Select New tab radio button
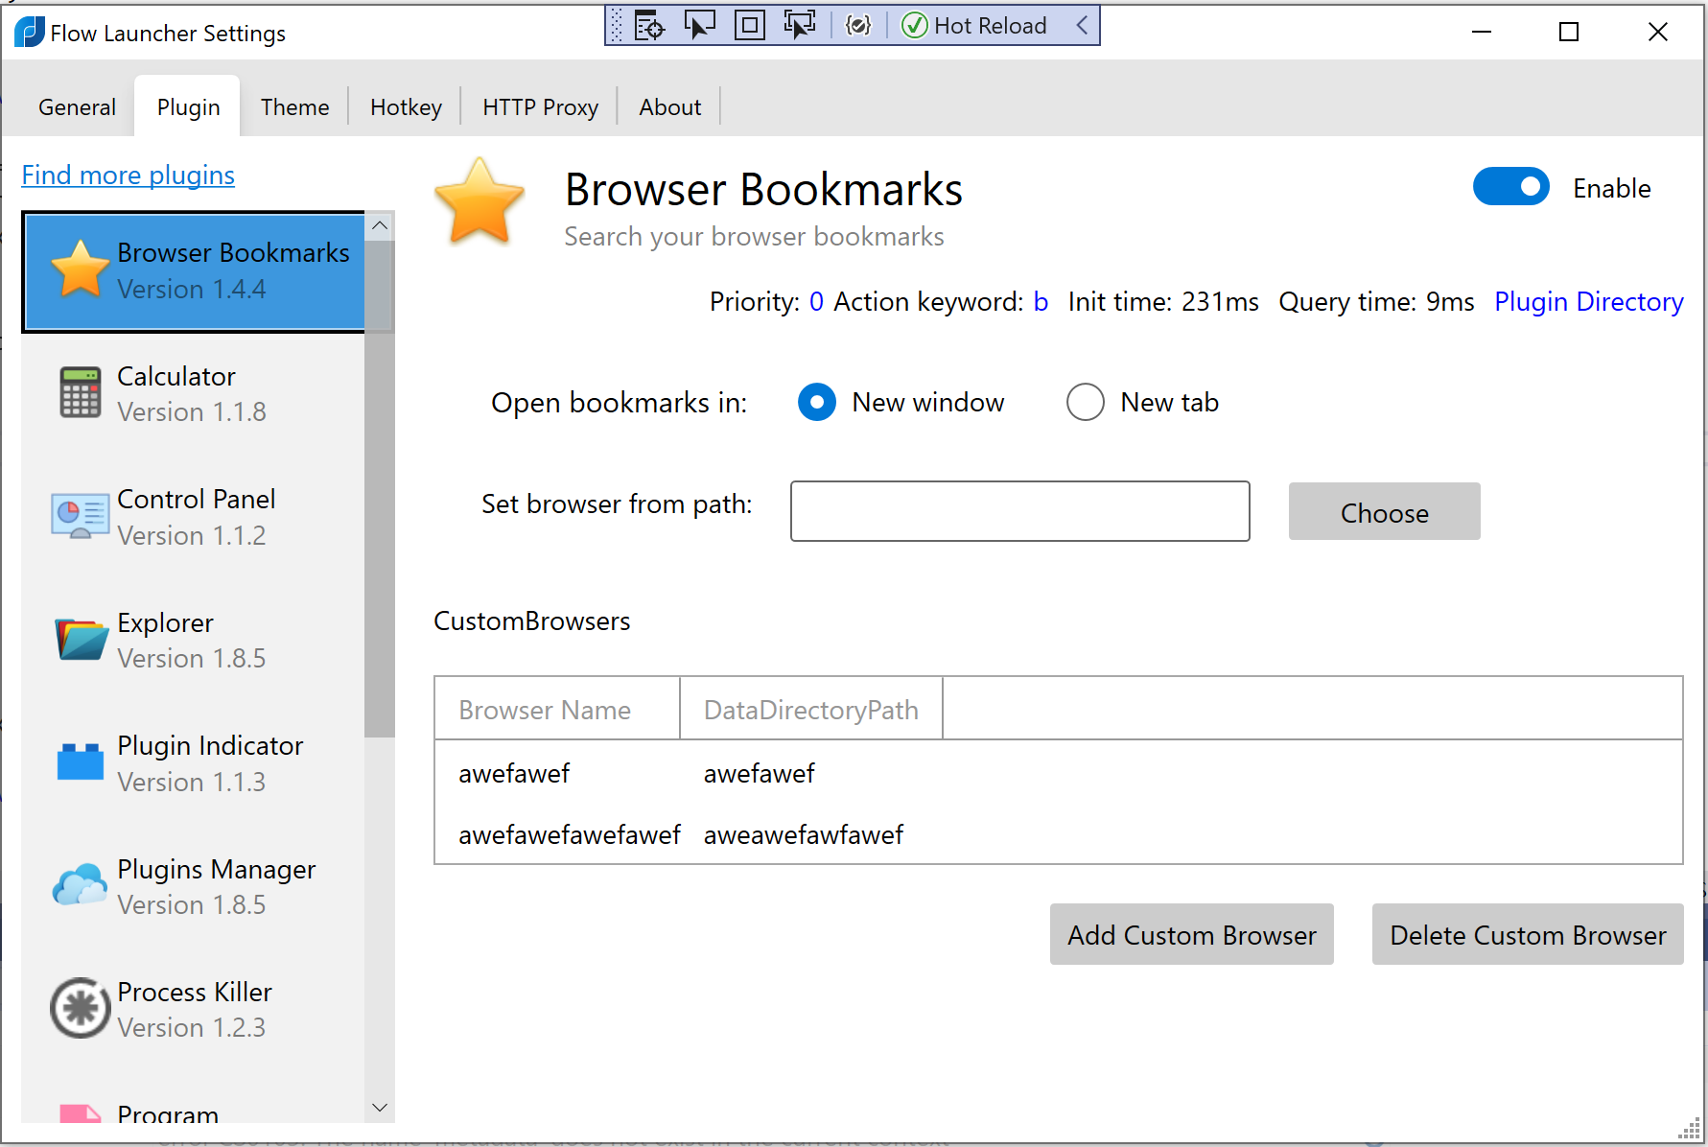This screenshot has height=1147, width=1708. click(1086, 403)
